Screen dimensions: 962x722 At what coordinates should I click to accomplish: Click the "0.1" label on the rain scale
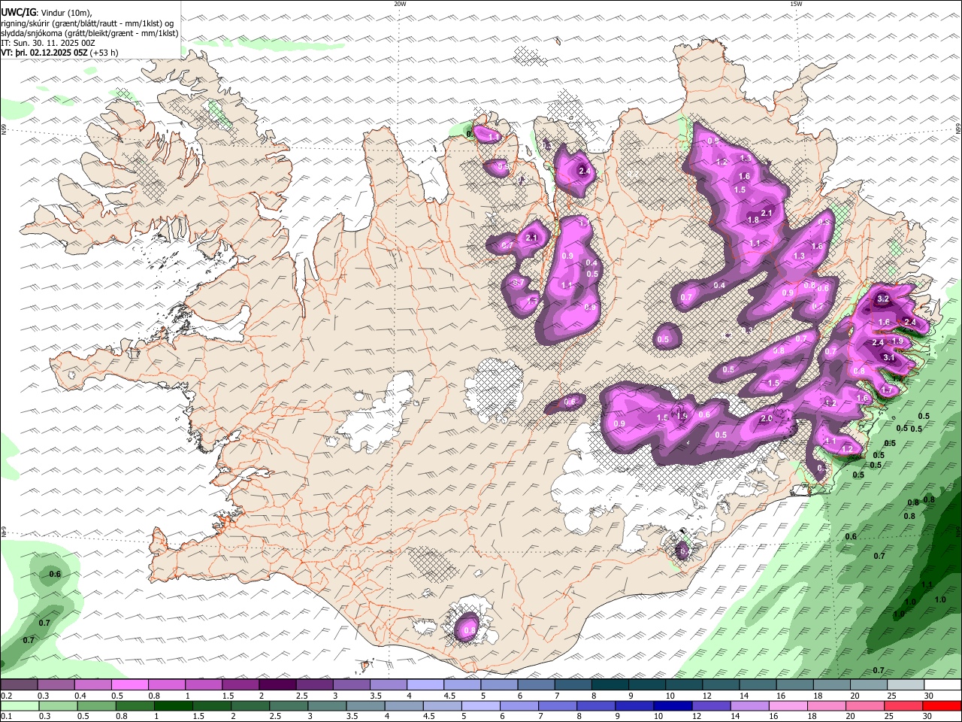[x=6, y=717]
